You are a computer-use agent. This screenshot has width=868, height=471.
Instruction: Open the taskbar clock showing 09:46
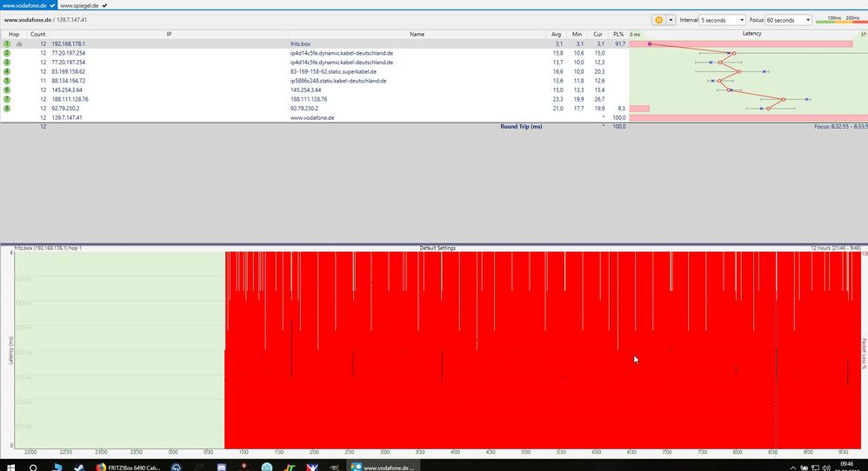[847, 468]
